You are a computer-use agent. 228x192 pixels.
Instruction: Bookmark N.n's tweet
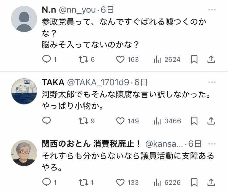click(194, 59)
